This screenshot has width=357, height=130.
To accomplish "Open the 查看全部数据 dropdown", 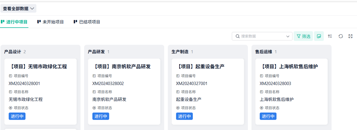I will pyautogui.click(x=18, y=9).
